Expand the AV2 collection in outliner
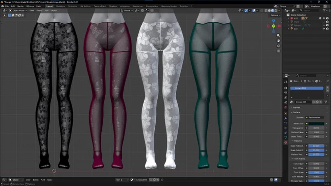 click(x=288, y=18)
